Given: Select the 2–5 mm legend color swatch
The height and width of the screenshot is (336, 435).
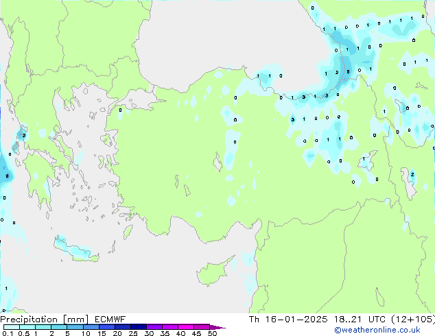Looking at the screenshot, I should coord(59,327).
